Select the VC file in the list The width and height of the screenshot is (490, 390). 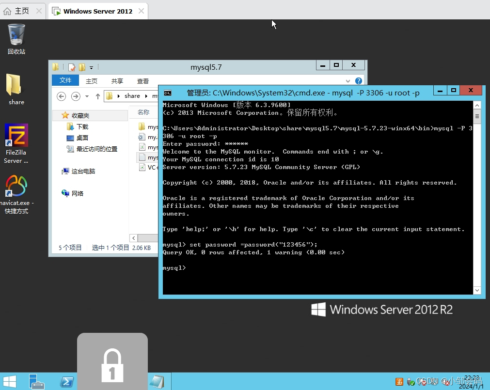pyautogui.click(x=148, y=167)
